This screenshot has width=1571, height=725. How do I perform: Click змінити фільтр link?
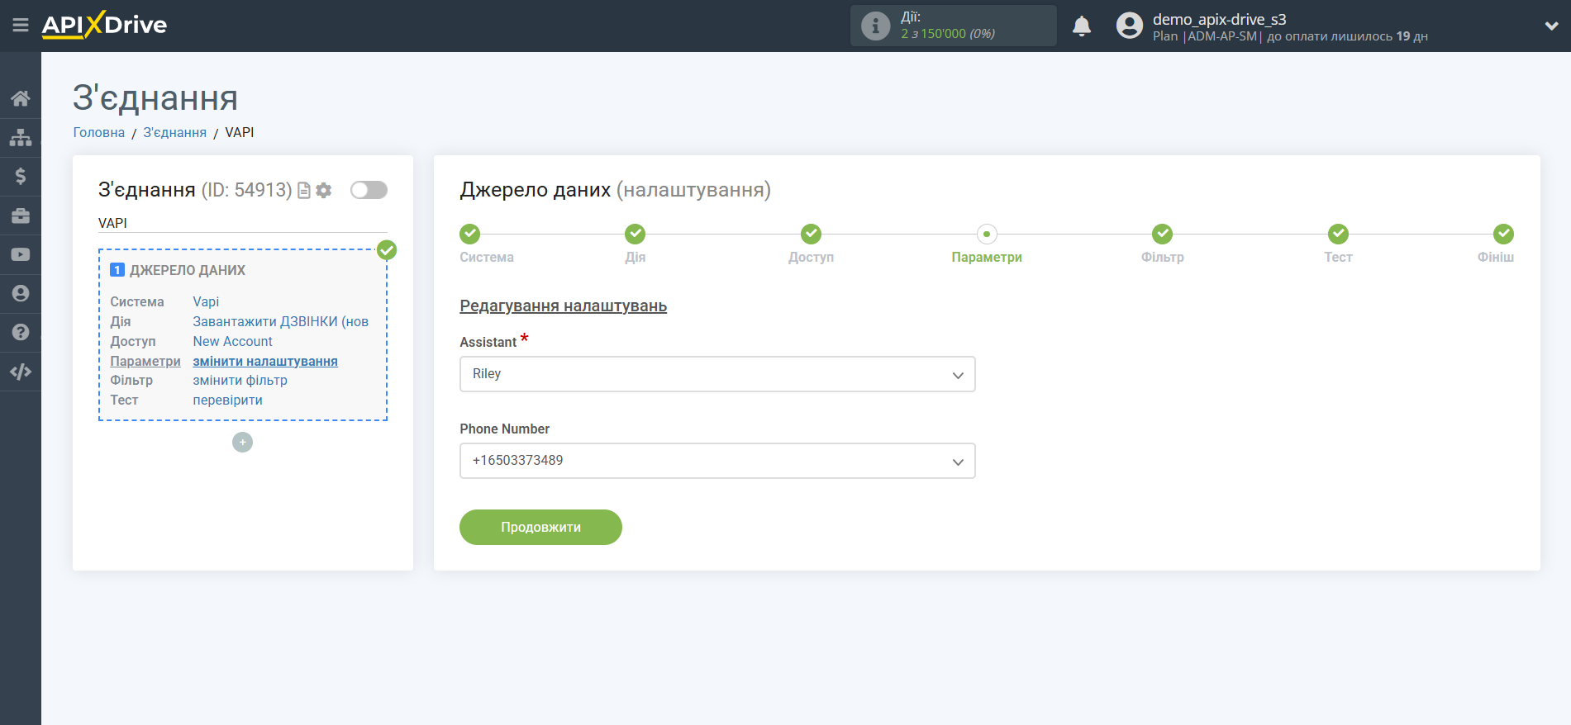click(240, 381)
